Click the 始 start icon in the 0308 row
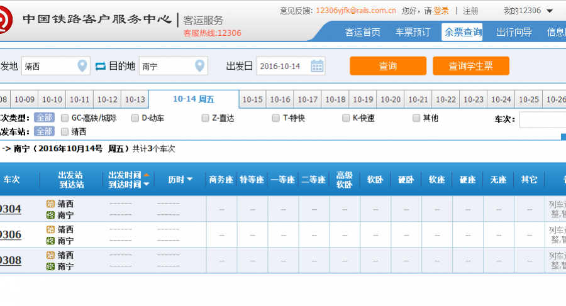The height and width of the screenshot is (306, 566). coord(50,255)
